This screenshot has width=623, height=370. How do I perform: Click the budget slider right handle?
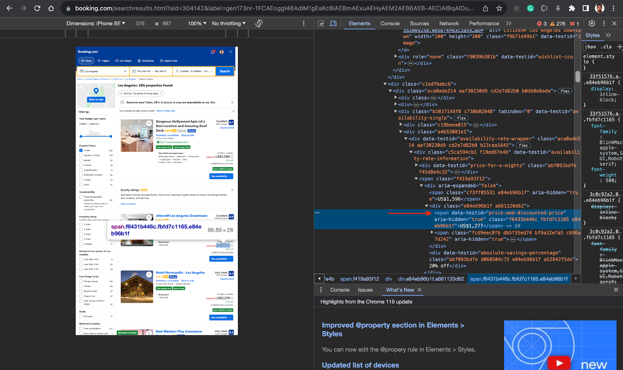point(111,137)
